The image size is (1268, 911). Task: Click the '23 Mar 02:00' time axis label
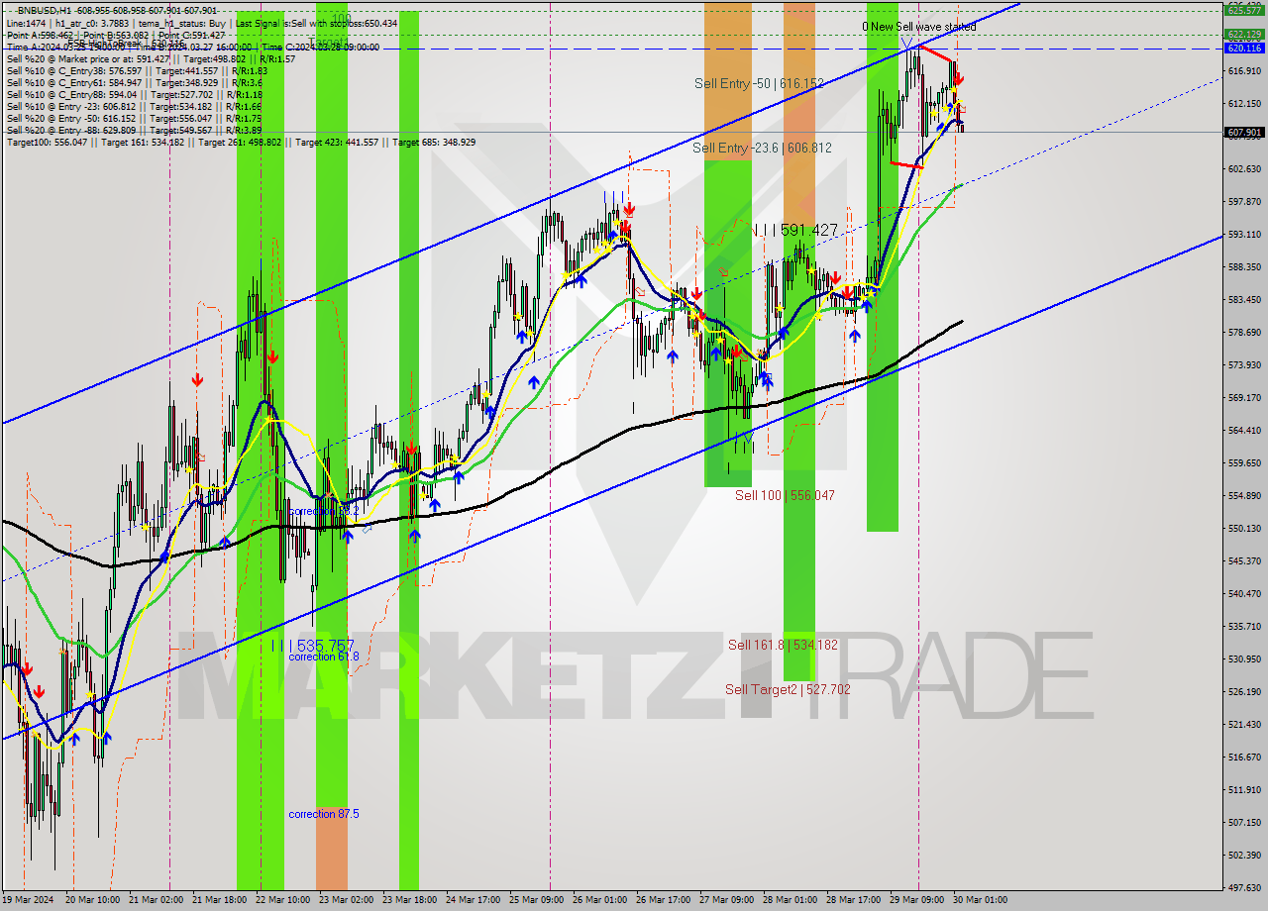coord(346,901)
